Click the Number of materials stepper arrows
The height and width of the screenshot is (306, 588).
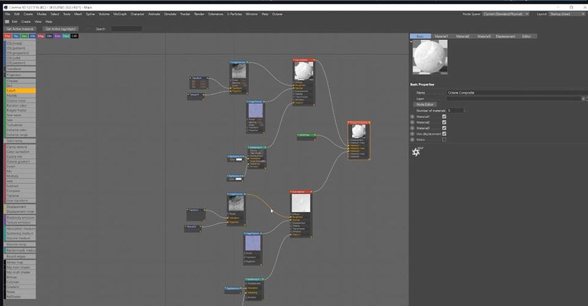coord(464,110)
